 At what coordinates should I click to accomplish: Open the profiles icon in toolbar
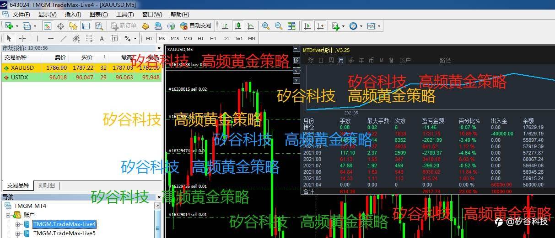[27, 26]
